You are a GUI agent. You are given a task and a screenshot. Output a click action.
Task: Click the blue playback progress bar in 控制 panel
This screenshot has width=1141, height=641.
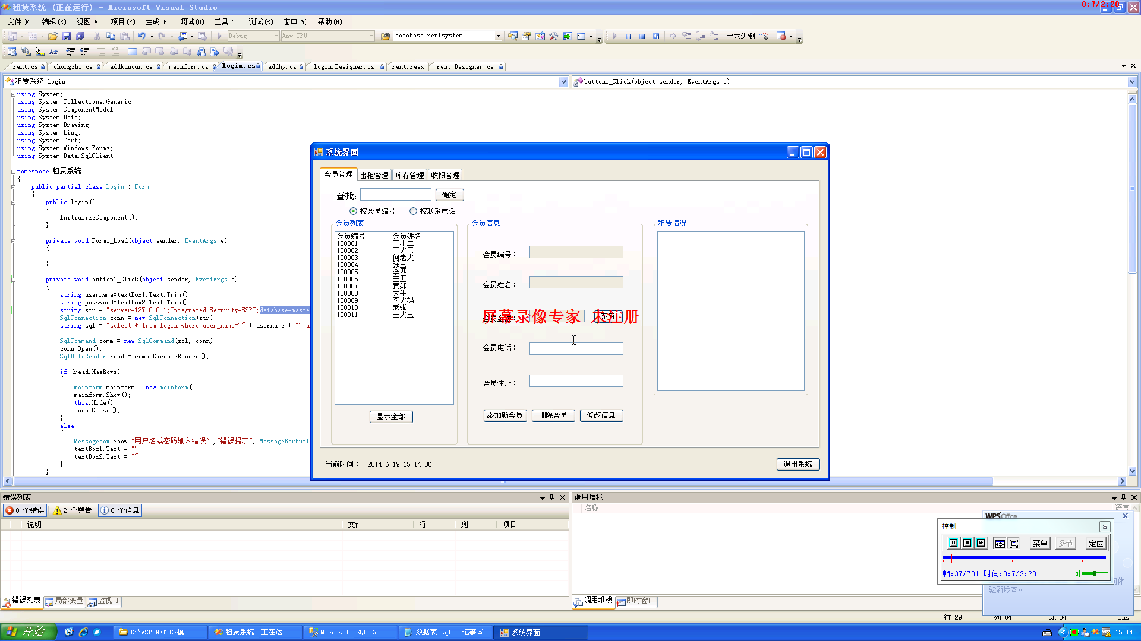[1024, 558]
